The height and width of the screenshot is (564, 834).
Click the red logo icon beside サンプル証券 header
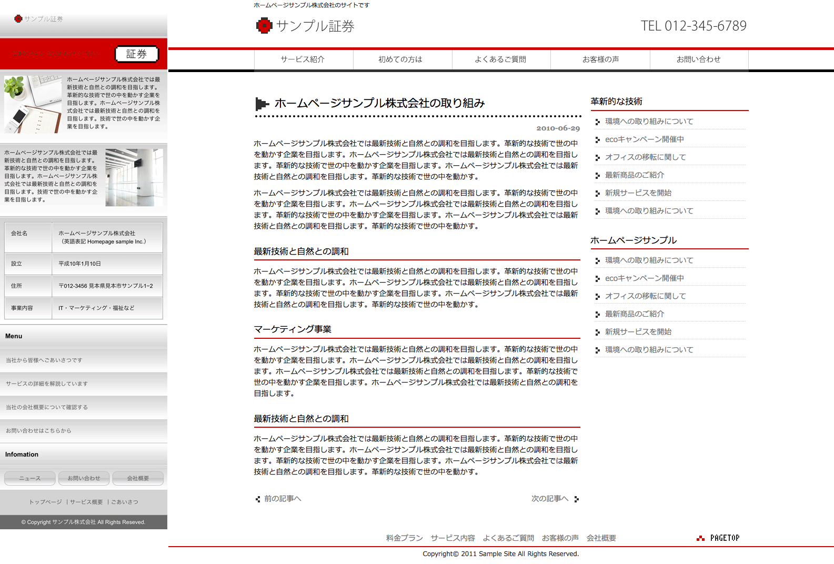264,26
